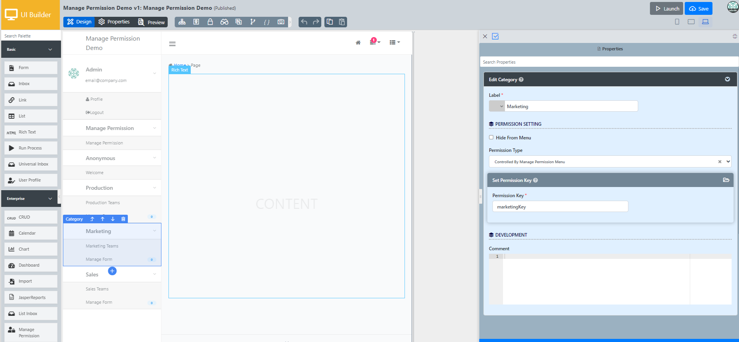Image resolution: width=739 pixels, height=342 pixels.
Task: Click the lock permission icon in toolbar
Action: 210,22
